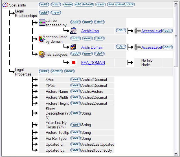Select the Legal Relationships tree node
Screen dimensions: 180x157
[x=26, y=14]
